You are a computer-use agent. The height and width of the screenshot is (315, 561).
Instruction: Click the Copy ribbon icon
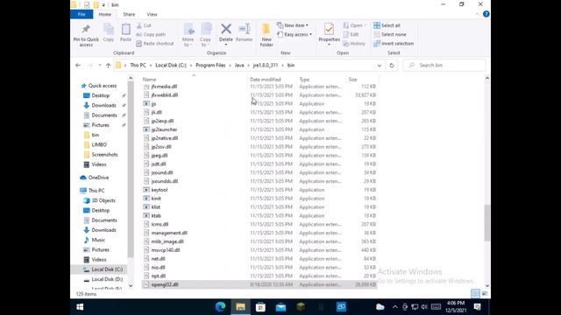point(109,33)
